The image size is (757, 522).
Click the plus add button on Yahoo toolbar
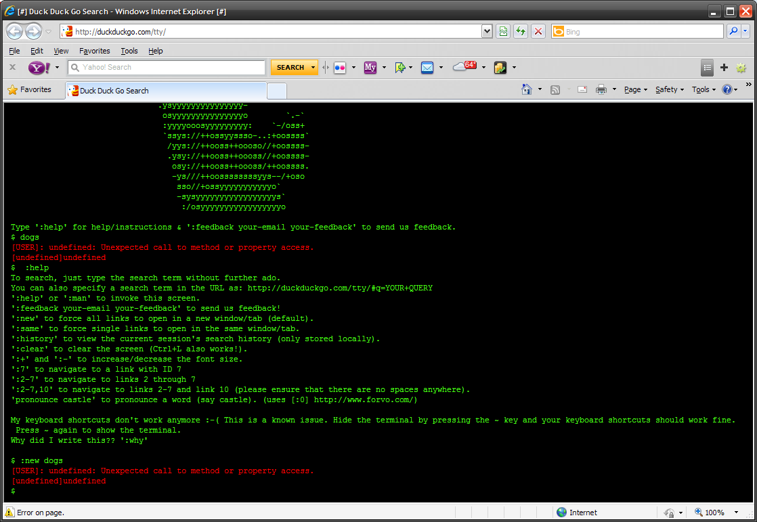724,68
